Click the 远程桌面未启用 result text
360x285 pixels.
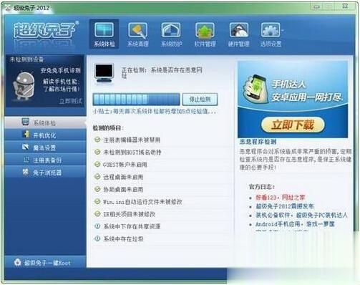[x=123, y=177]
